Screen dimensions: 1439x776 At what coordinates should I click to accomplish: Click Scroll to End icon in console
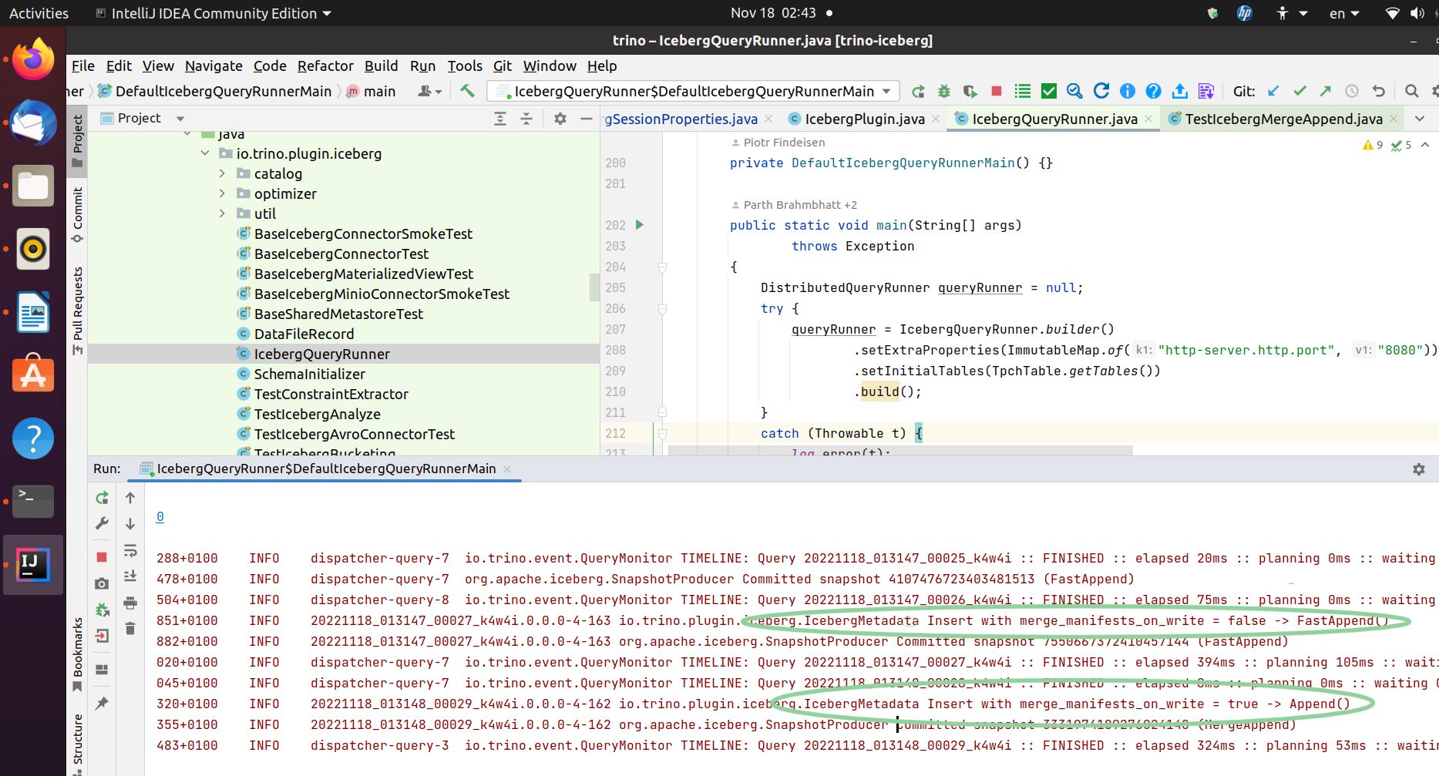130,576
